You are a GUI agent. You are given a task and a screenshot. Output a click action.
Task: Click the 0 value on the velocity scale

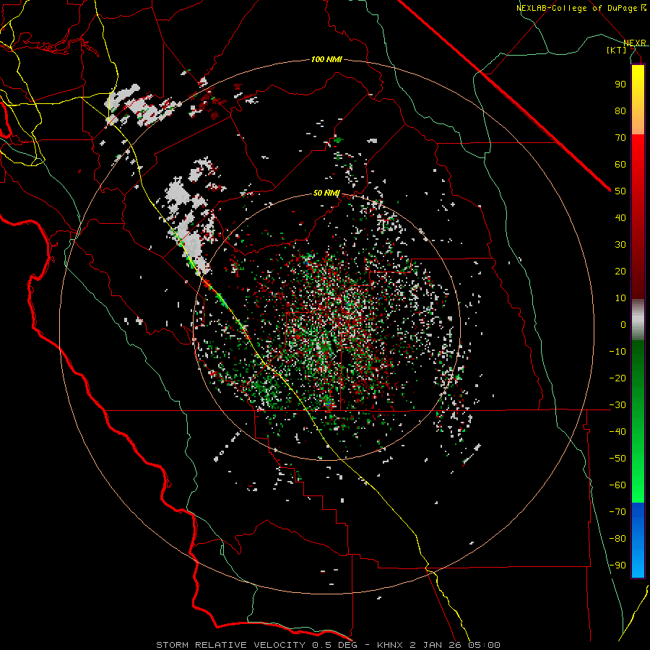point(623,325)
